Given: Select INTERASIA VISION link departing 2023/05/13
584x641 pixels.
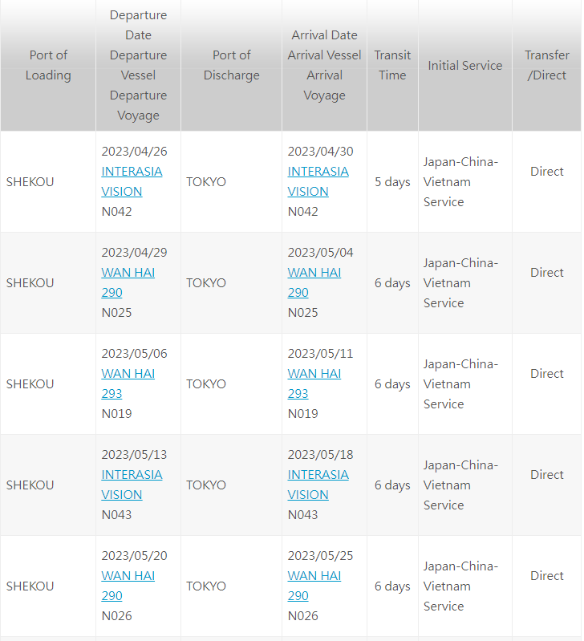Looking at the screenshot, I should (132, 485).
